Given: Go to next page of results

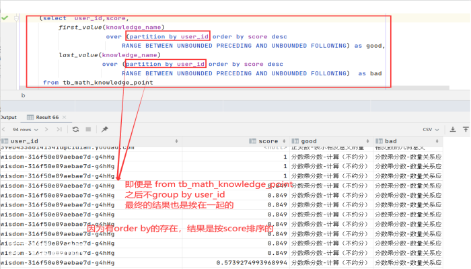Looking at the screenshot, I should tap(46, 129).
